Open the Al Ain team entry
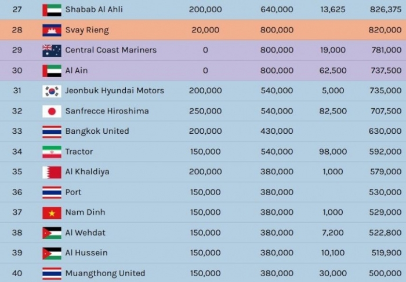This screenshot has height=282, width=406. click(x=77, y=70)
